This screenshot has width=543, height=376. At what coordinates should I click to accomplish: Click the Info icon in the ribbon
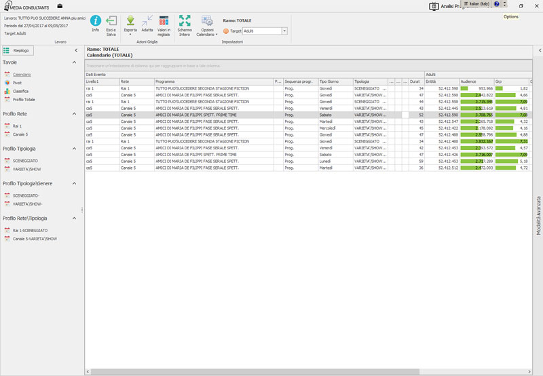tap(96, 22)
